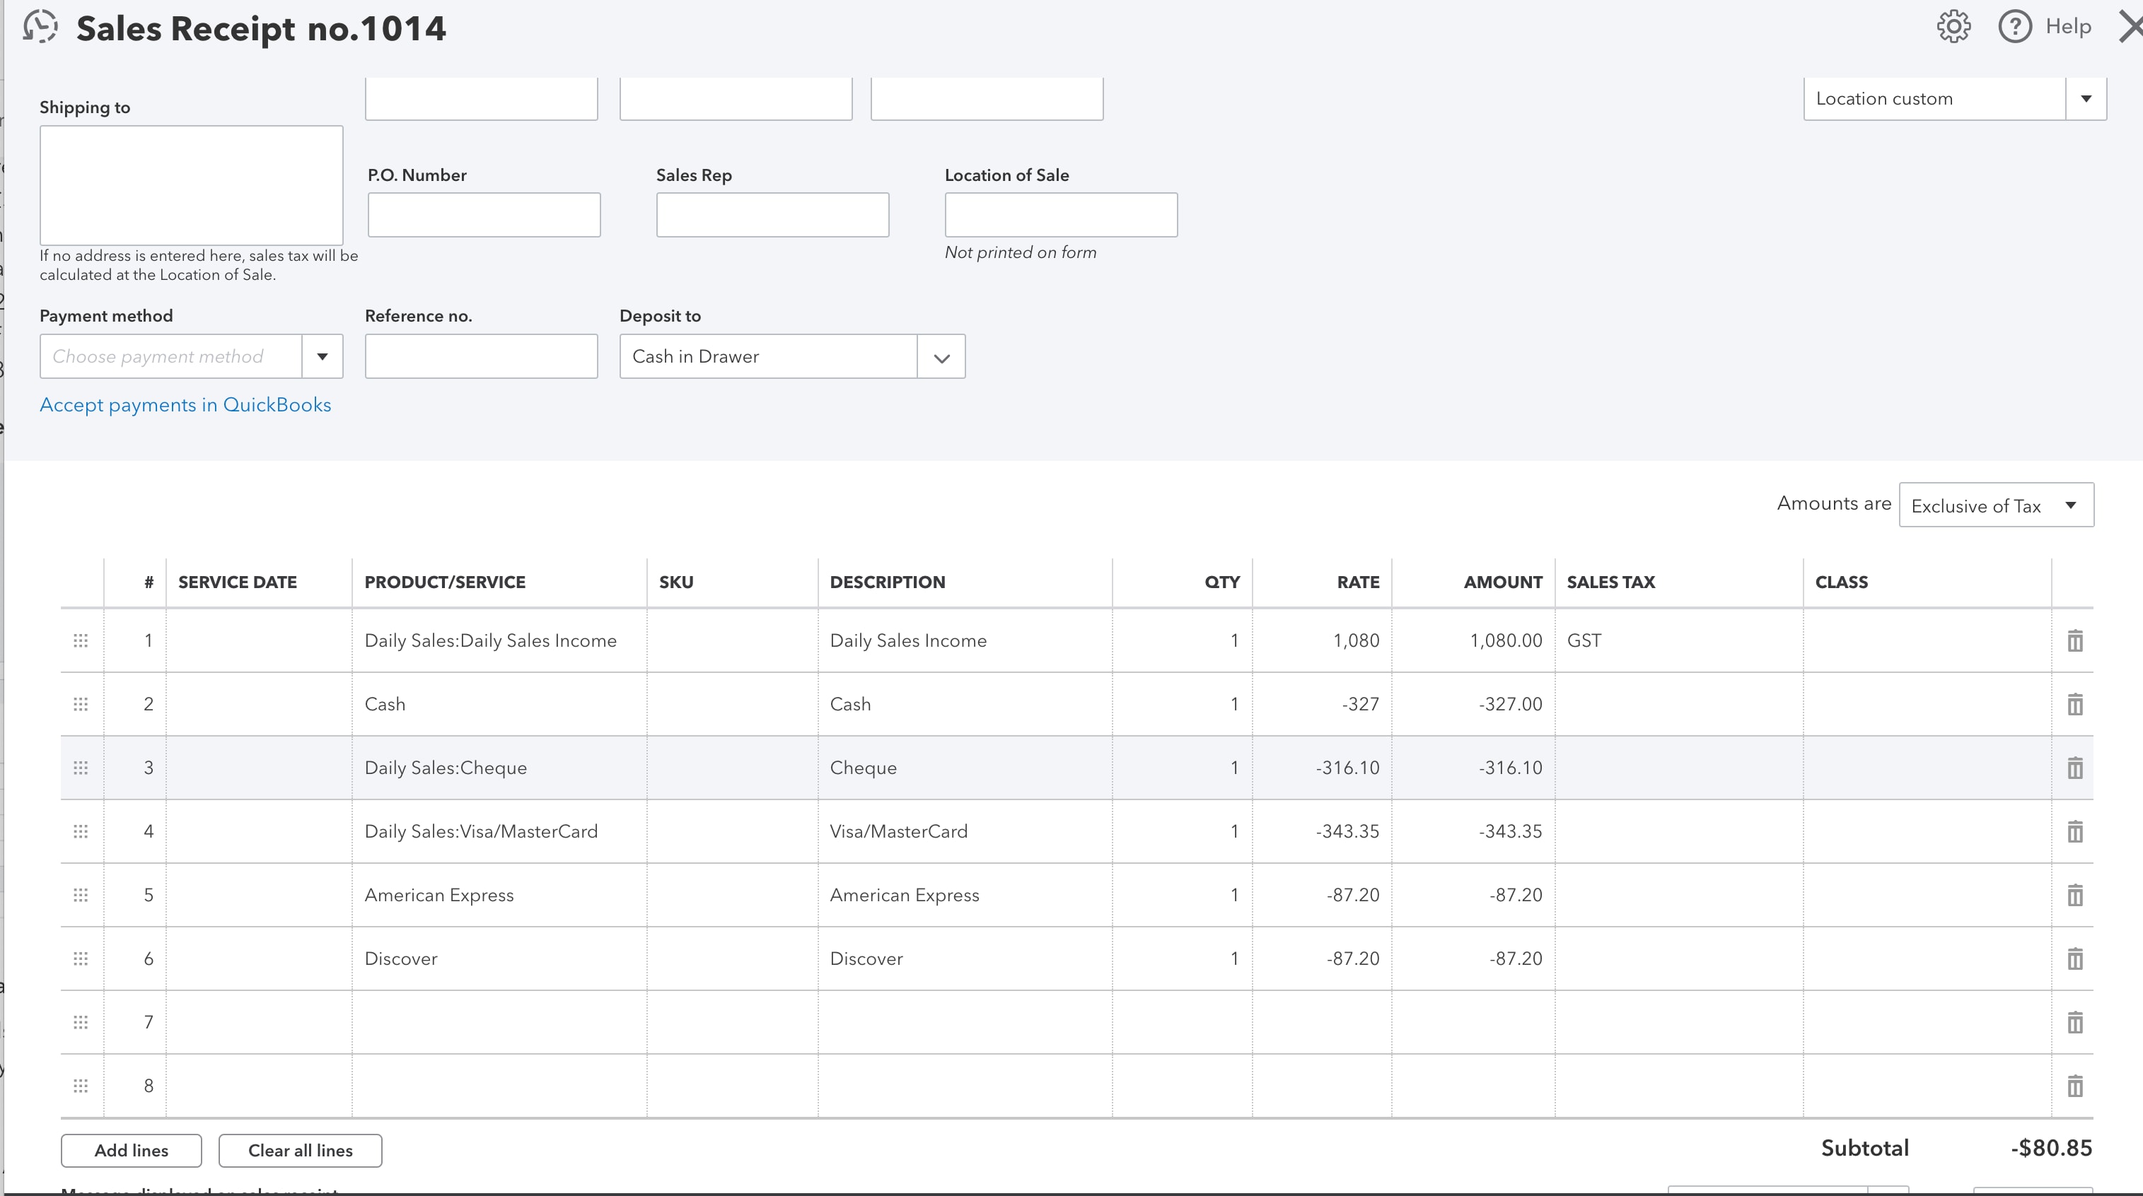Click the Help icon
Image resolution: width=2143 pixels, height=1196 pixels.
click(x=2016, y=26)
